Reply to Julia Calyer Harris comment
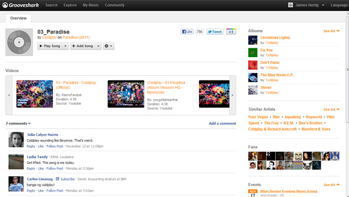The image size is (349, 197). point(31,146)
